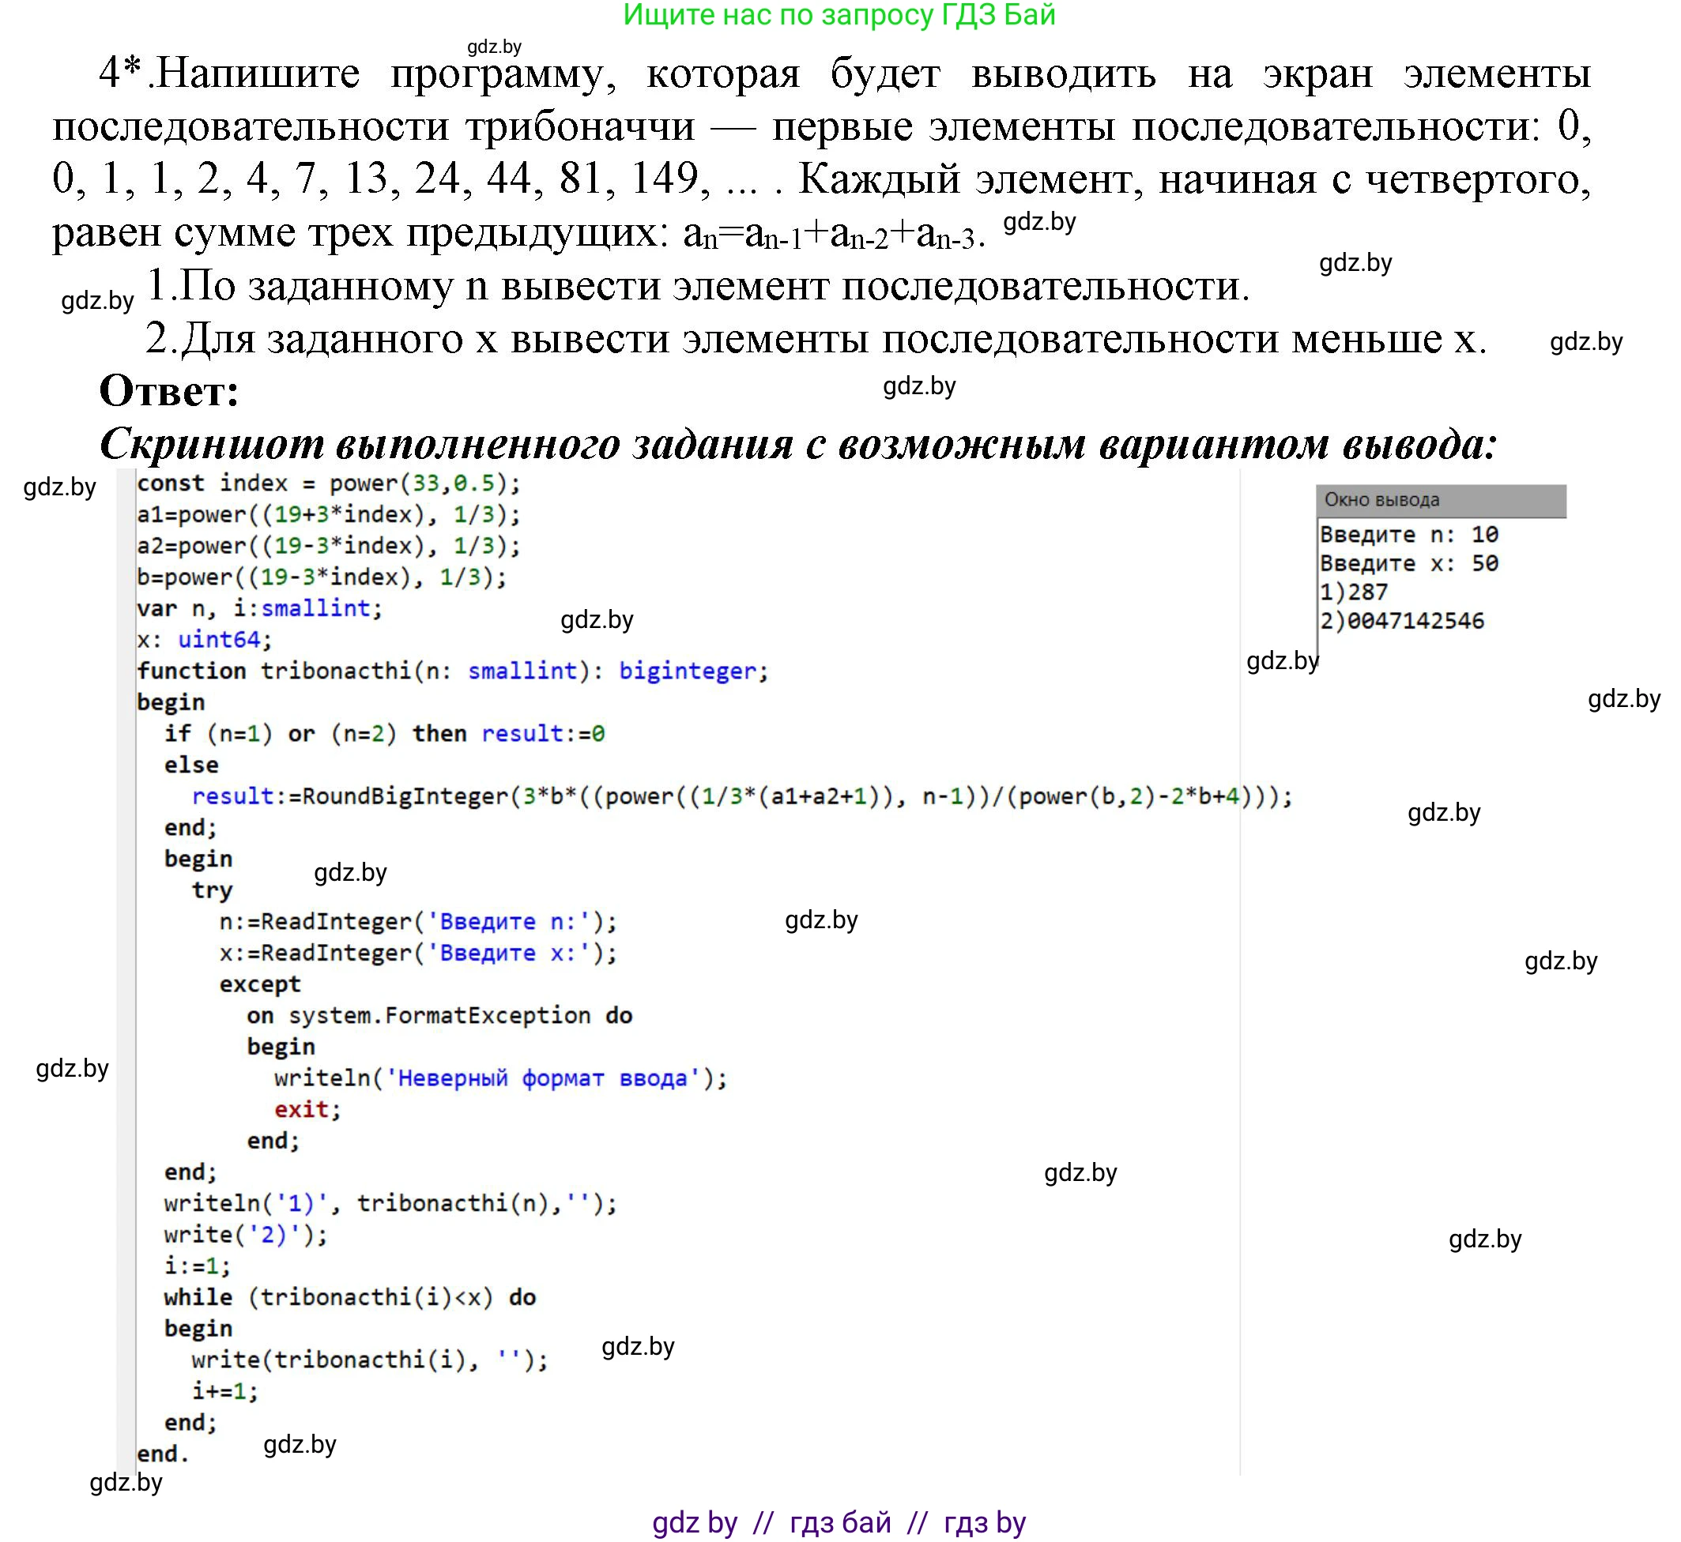Click the writeln Неверный формат ввода line

point(501,1079)
